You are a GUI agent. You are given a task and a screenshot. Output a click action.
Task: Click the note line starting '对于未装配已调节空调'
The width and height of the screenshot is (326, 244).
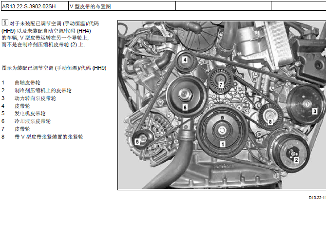[54, 23]
